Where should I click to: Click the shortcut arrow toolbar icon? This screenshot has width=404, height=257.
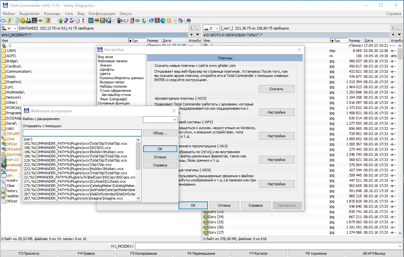(x=48, y=20)
